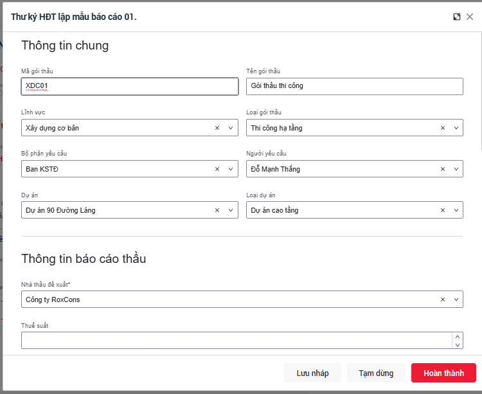Open the Lĩnh vực dropdown

(231, 128)
